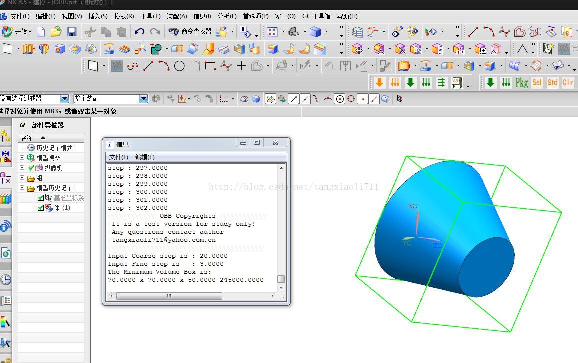Toggle the quadrant point snap option
578x363 pixels.
351,99
